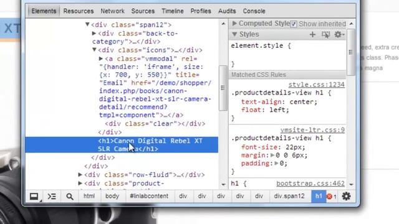Click the red error count indicator
399x224 pixels.
[332, 197]
